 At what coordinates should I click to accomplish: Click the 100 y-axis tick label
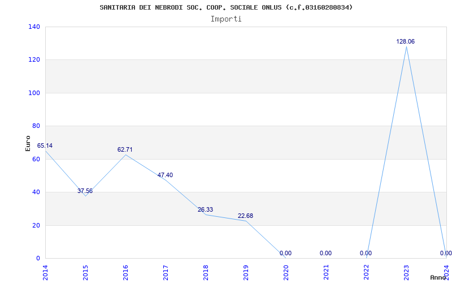[34, 93]
